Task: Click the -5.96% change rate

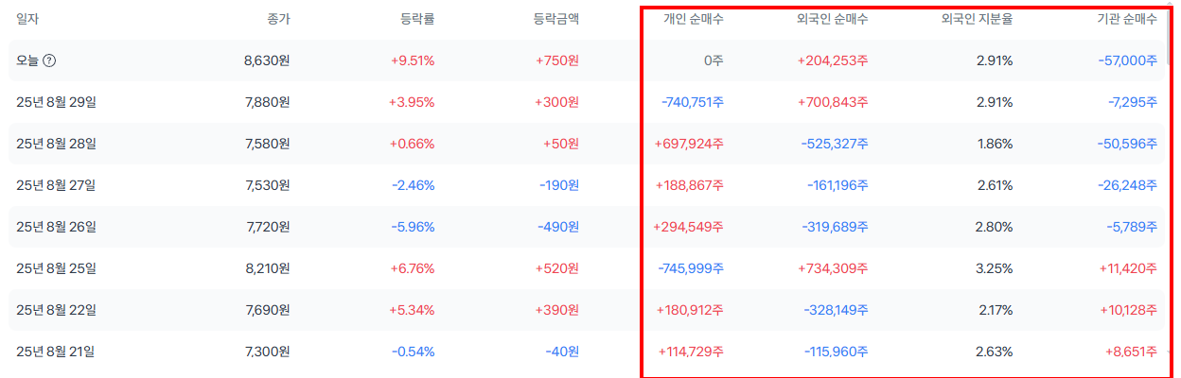Action: (414, 227)
